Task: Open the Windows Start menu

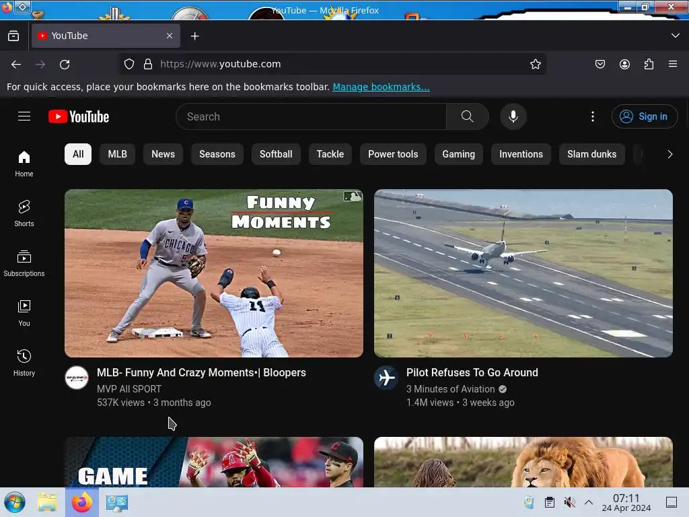Action: (x=15, y=502)
